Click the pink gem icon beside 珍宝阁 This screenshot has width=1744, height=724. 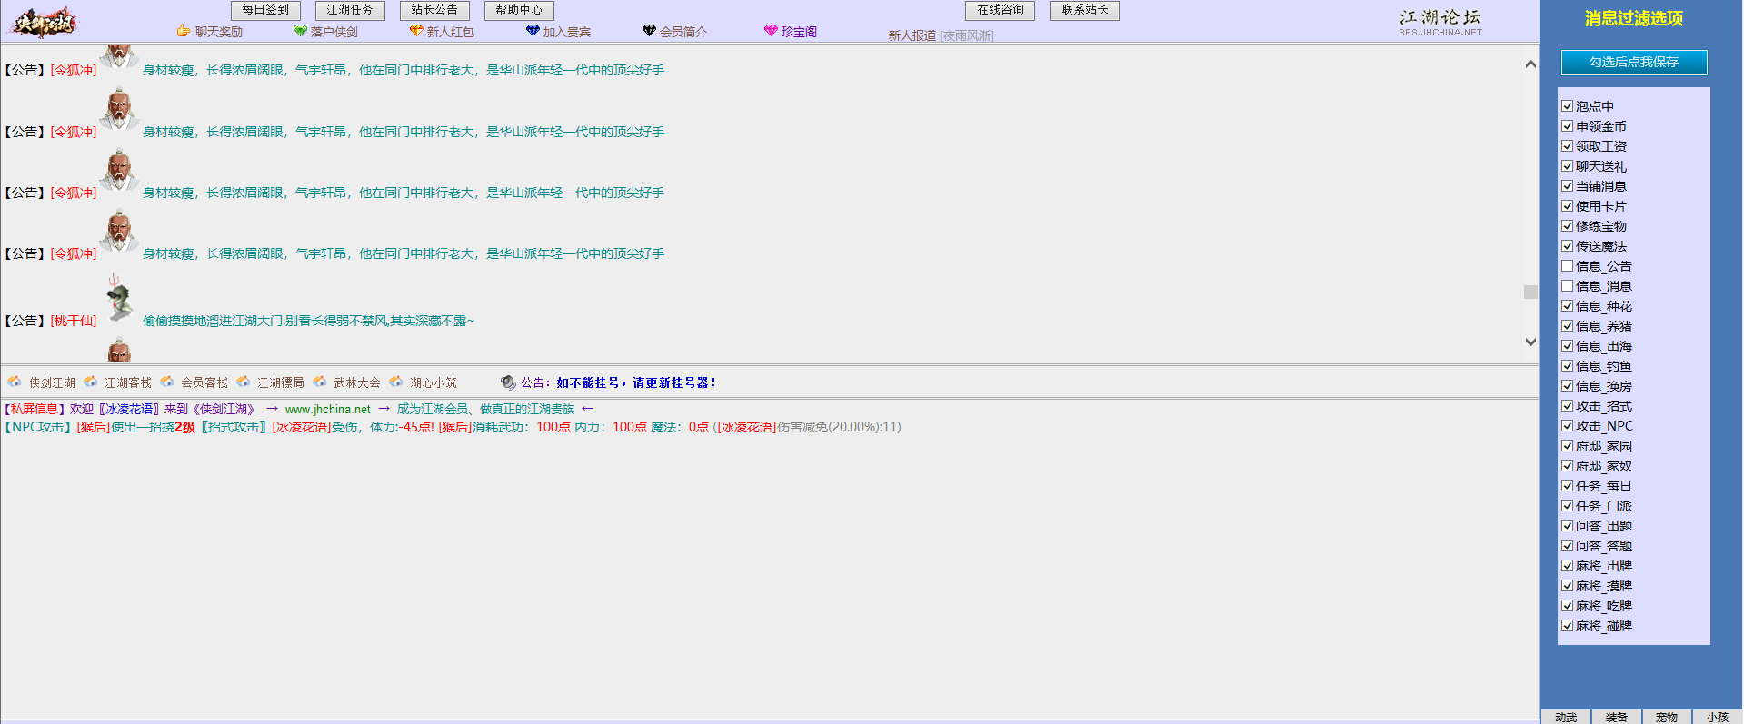(771, 31)
